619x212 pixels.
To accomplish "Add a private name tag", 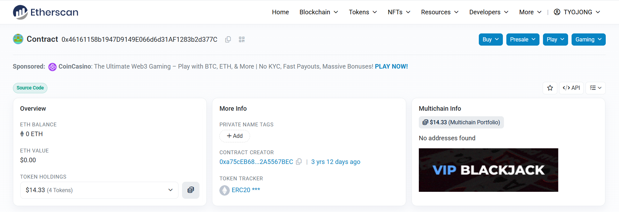I will point(235,136).
